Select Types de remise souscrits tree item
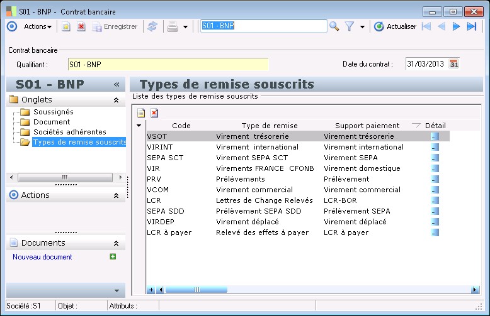The image size is (490, 316). pos(79,142)
